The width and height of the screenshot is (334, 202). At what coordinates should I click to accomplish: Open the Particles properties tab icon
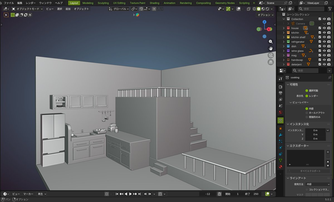pos(281,141)
